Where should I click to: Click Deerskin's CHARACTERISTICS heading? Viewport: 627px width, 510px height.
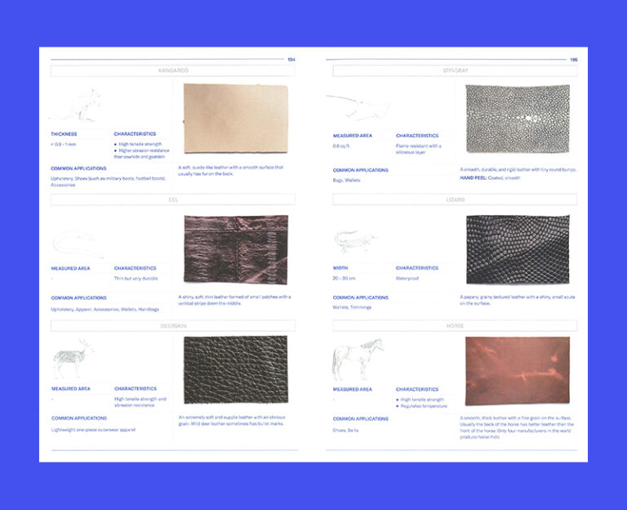[136, 389]
